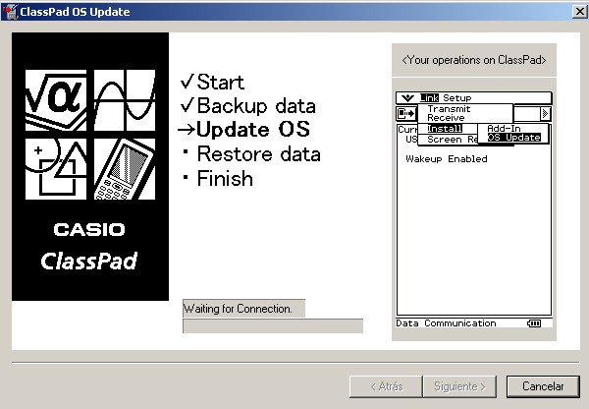Viewport: 589px width, 409px height.
Task: Open the Setup menu in ClassPad preview
Action: (x=456, y=98)
